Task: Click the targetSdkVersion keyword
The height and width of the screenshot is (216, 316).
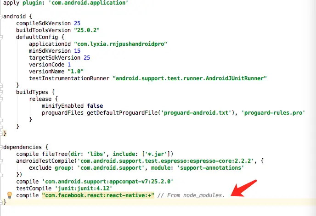Action: point(55,58)
